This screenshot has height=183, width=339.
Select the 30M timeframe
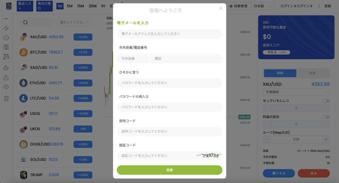click(93, 6)
